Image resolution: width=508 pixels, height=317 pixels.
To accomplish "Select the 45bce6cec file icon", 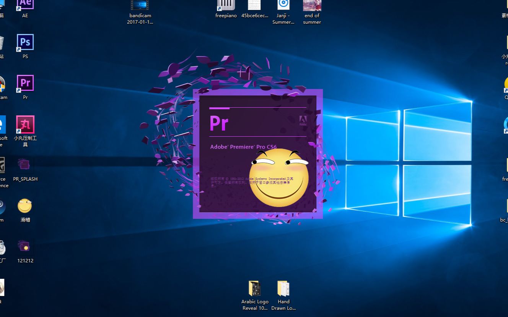I will pyautogui.click(x=254, y=8).
